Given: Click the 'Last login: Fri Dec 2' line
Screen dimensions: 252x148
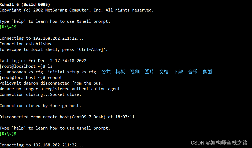Looking at the screenshot, I should click(x=43, y=60).
